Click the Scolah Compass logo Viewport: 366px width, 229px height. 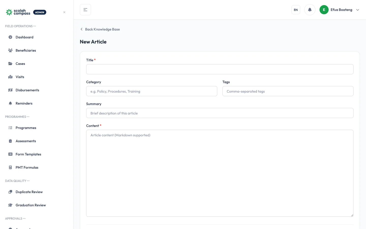[x=18, y=12]
